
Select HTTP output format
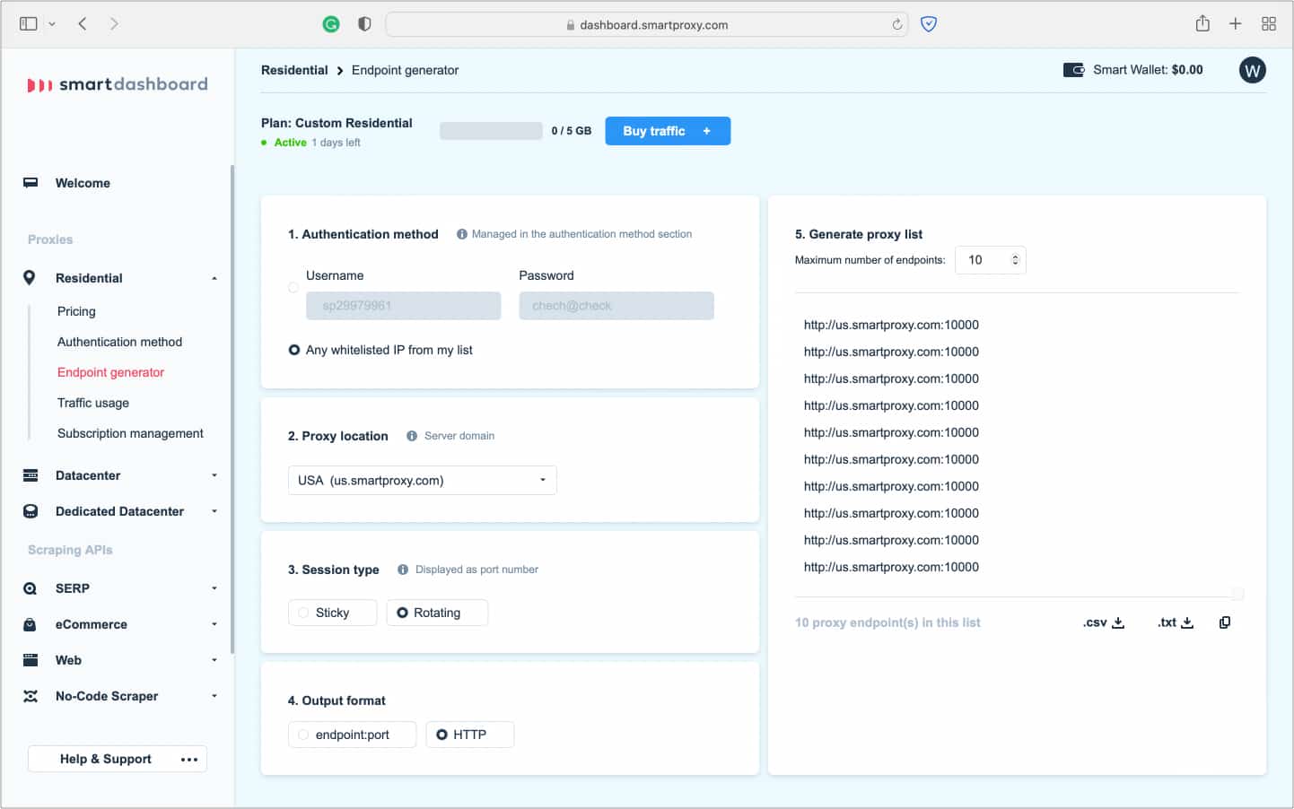coord(469,735)
